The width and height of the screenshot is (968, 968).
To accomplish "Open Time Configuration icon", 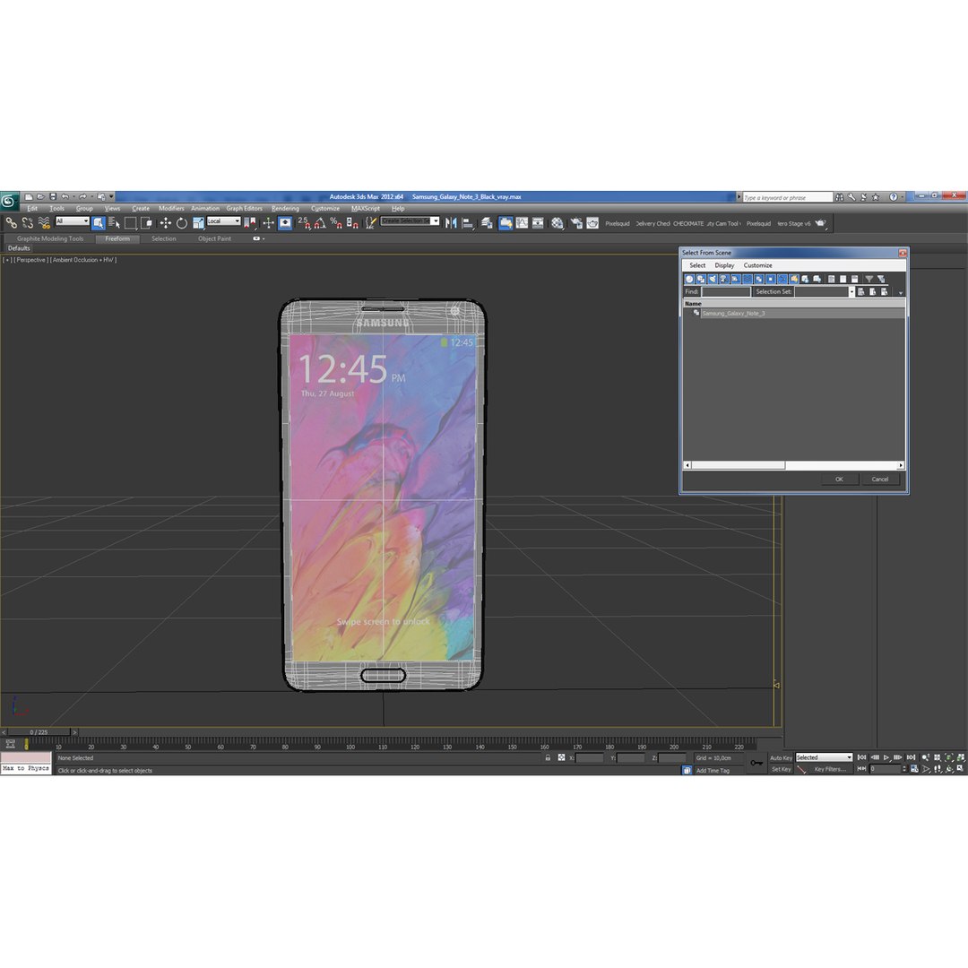I will point(914,769).
